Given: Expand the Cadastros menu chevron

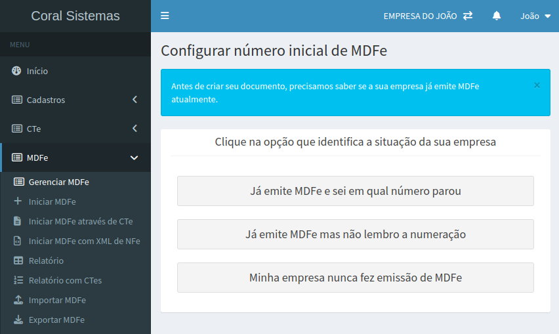Looking at the screenshot, I should (135, 100).
